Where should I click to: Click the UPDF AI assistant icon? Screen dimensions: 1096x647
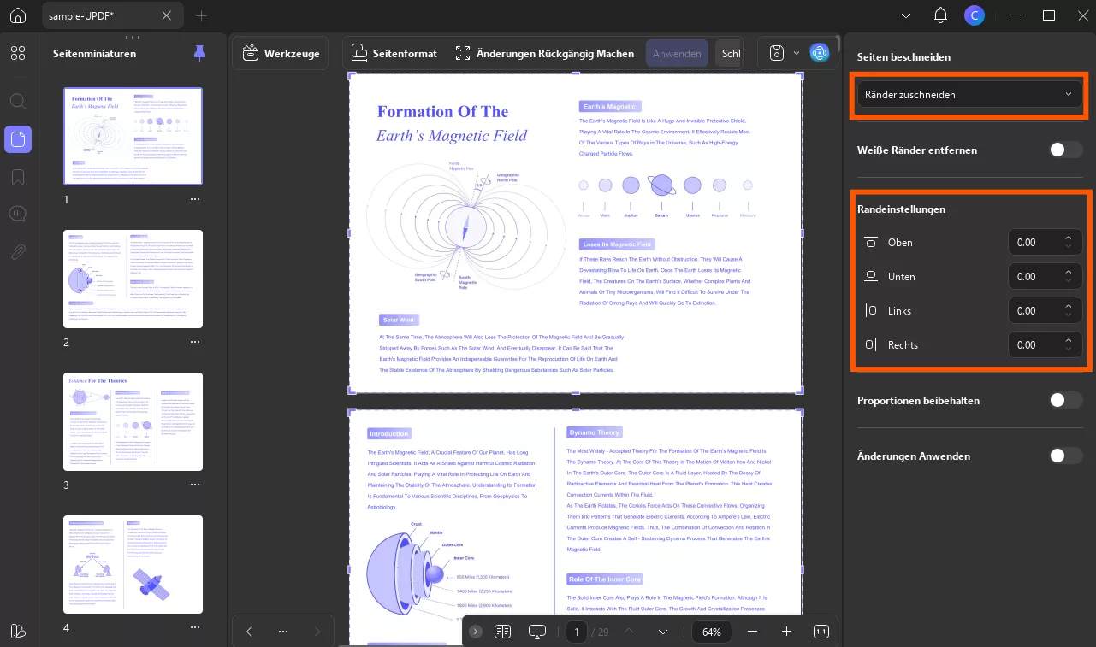pos(819,53)
